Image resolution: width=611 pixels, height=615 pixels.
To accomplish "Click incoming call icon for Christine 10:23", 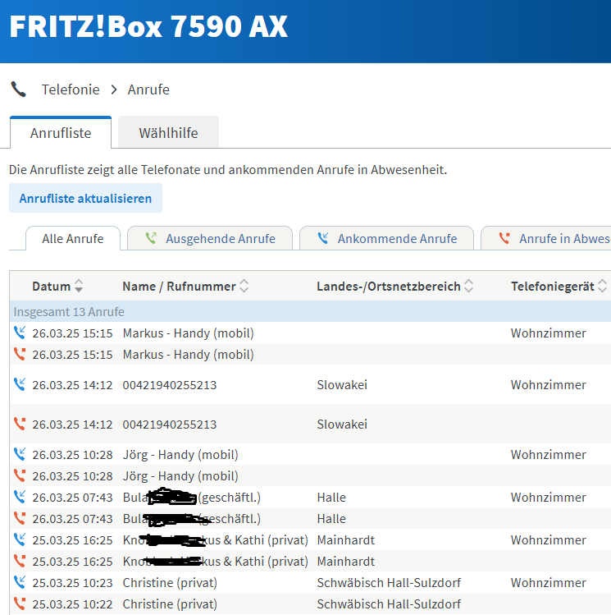I will point(20,582).
